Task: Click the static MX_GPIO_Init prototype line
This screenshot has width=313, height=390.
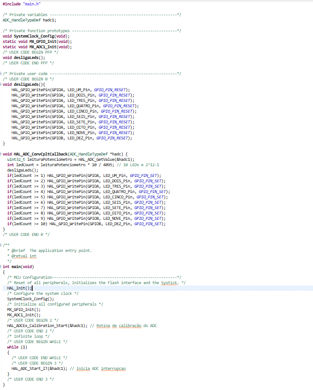Action: point(37,41)
